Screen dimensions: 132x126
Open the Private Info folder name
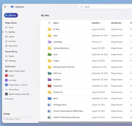[x=58, y=92]
